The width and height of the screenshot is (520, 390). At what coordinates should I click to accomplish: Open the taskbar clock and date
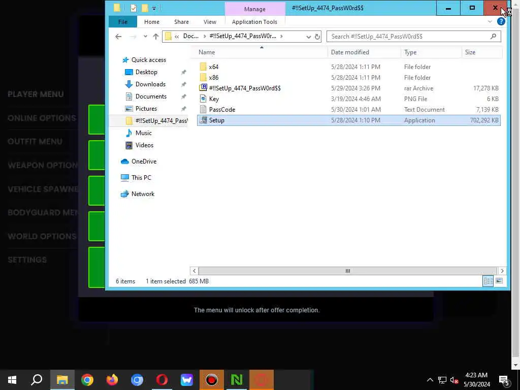(476, 380)
